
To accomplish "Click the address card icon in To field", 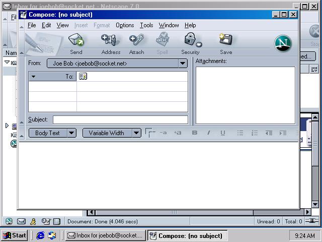I will [x=83, y=76].
